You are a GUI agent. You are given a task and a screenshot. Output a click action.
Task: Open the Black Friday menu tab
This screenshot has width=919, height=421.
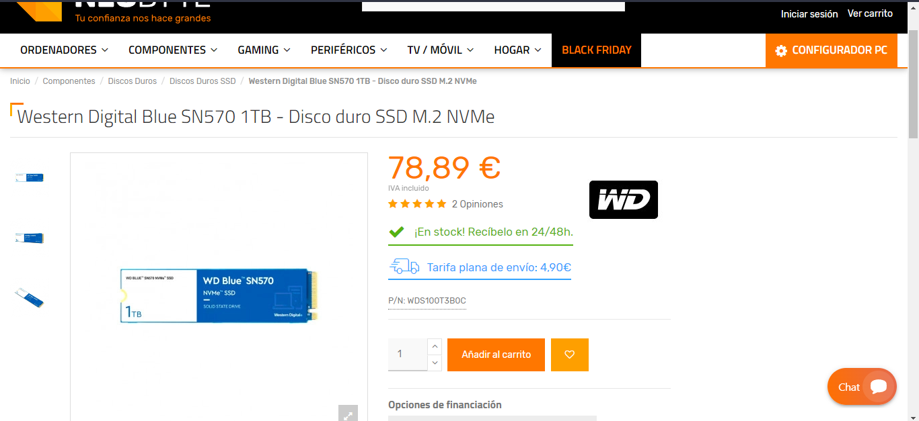tap(596, 50)
